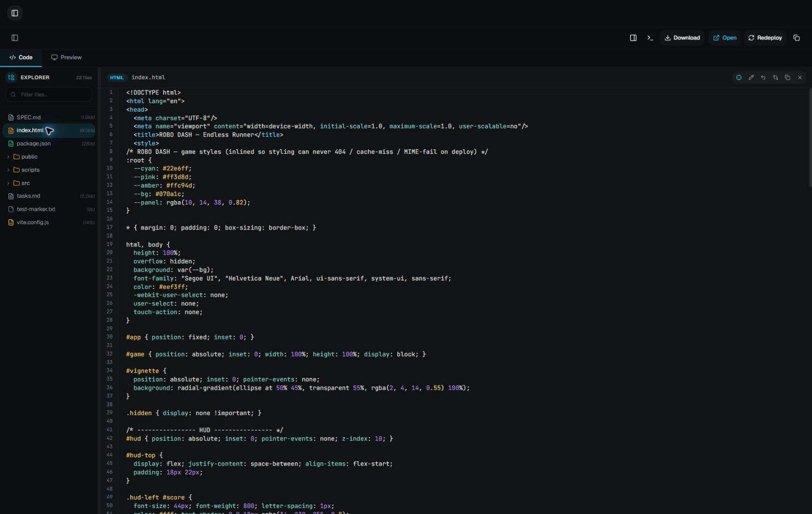Click the EXPLORER panel heading
This screenshot has width=812, height=514.
(x=35, y=77)
